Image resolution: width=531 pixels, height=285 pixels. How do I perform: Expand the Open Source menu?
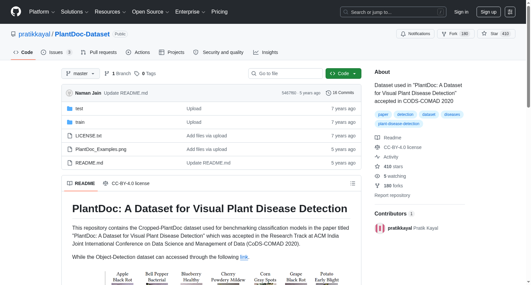point(151,12)
